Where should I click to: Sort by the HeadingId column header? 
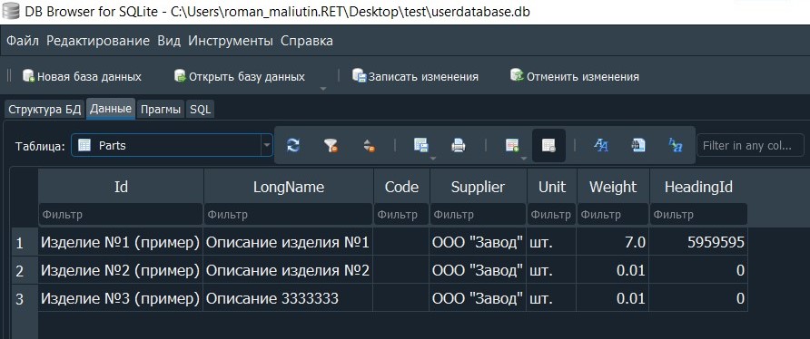point(698,187)
